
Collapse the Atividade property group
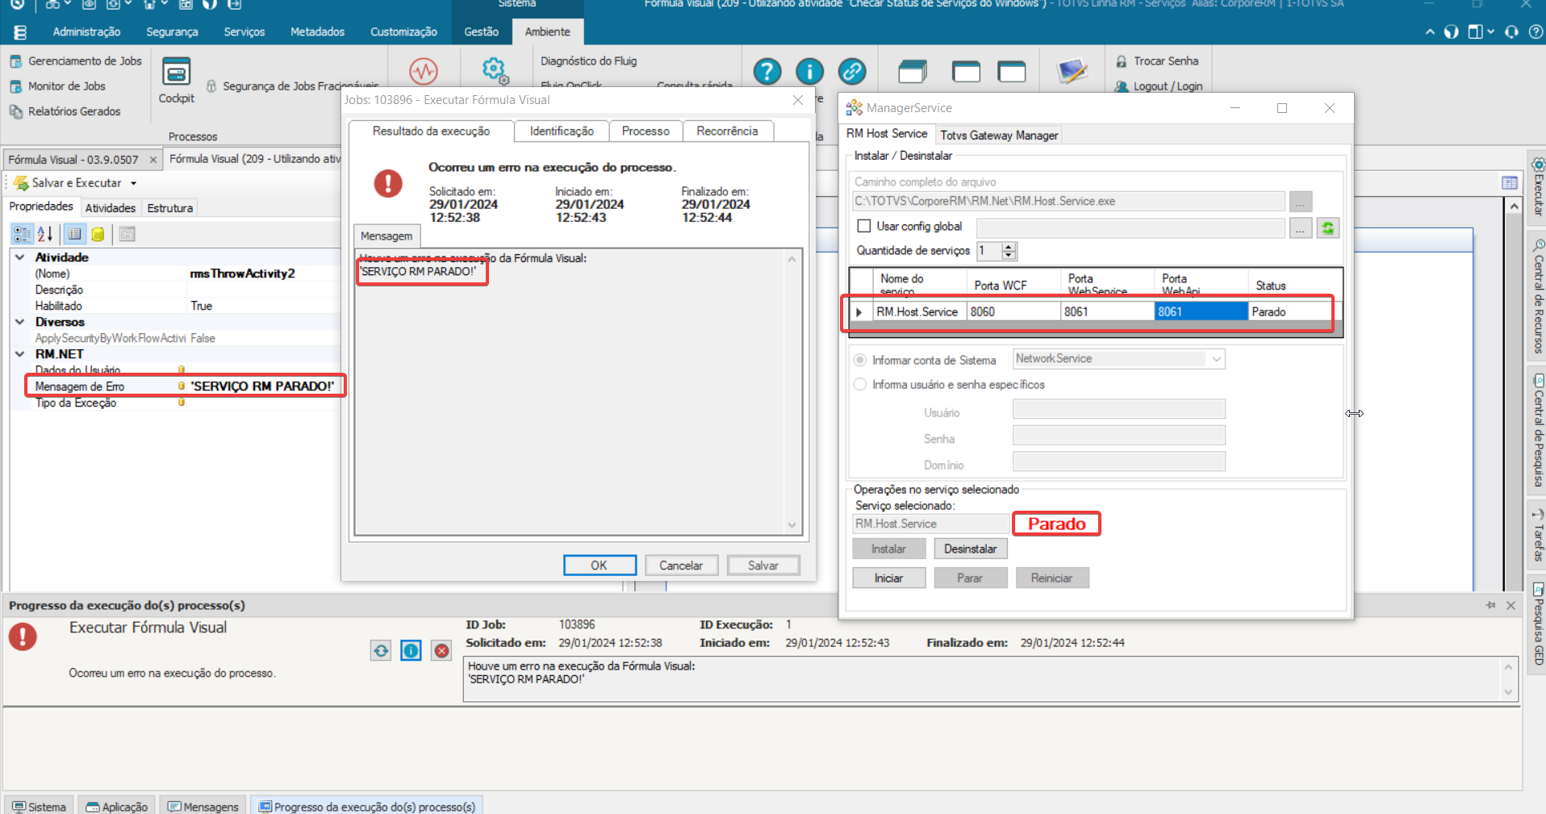tap(19, 257)
